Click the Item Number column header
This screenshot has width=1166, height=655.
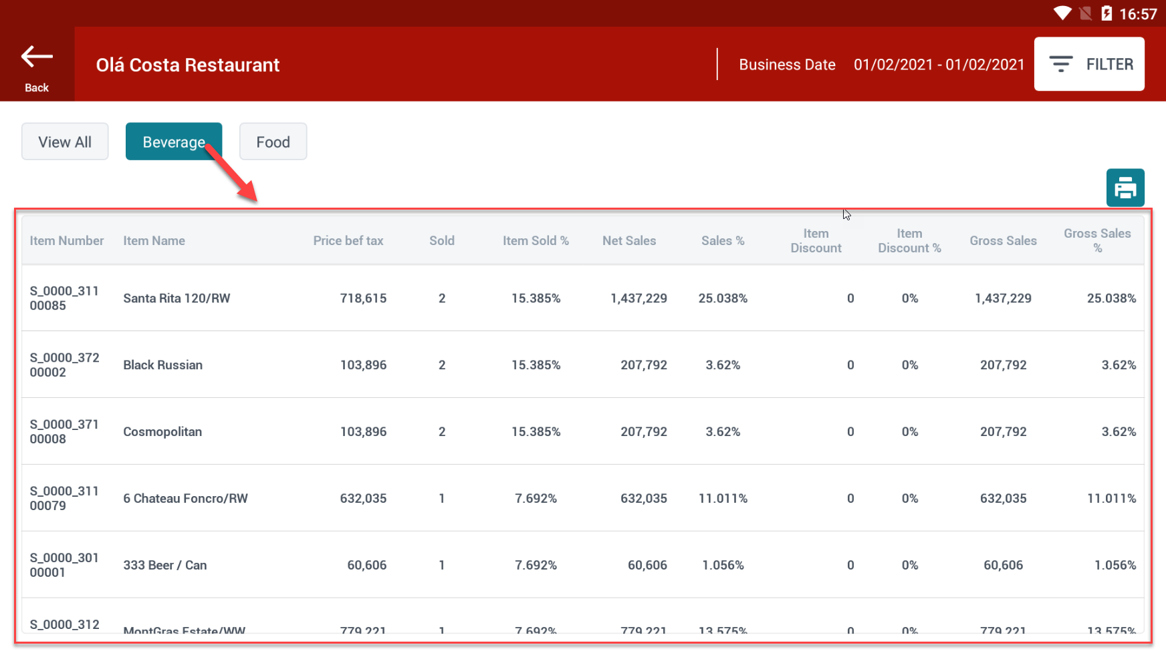click(67, 241)
